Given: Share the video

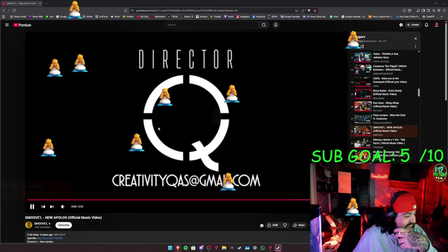Looking at the screenshot, I should click(299, 225).
